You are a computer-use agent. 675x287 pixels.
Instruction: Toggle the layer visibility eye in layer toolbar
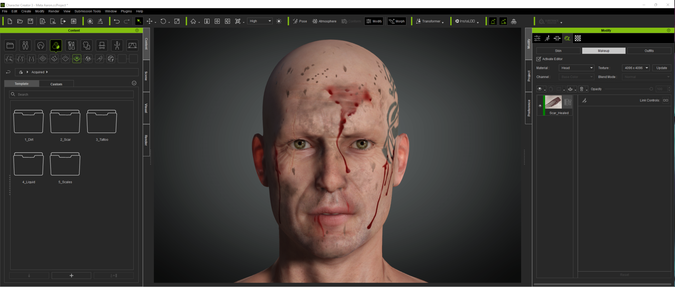(540, 89)
